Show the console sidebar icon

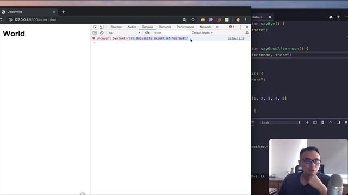(95, 32)
